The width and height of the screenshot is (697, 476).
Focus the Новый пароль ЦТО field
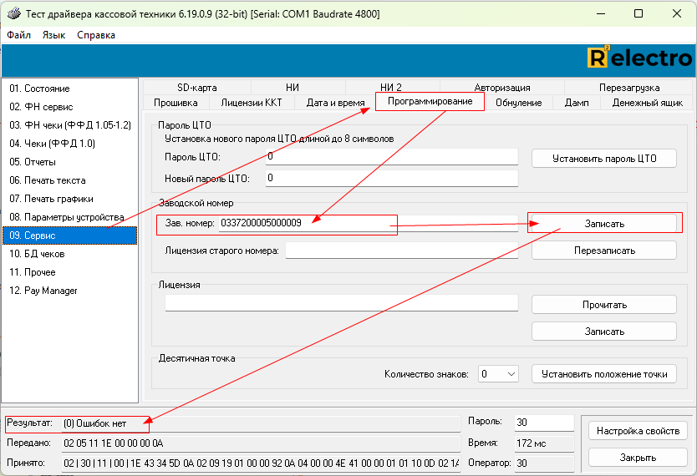(x=391, y=178)
